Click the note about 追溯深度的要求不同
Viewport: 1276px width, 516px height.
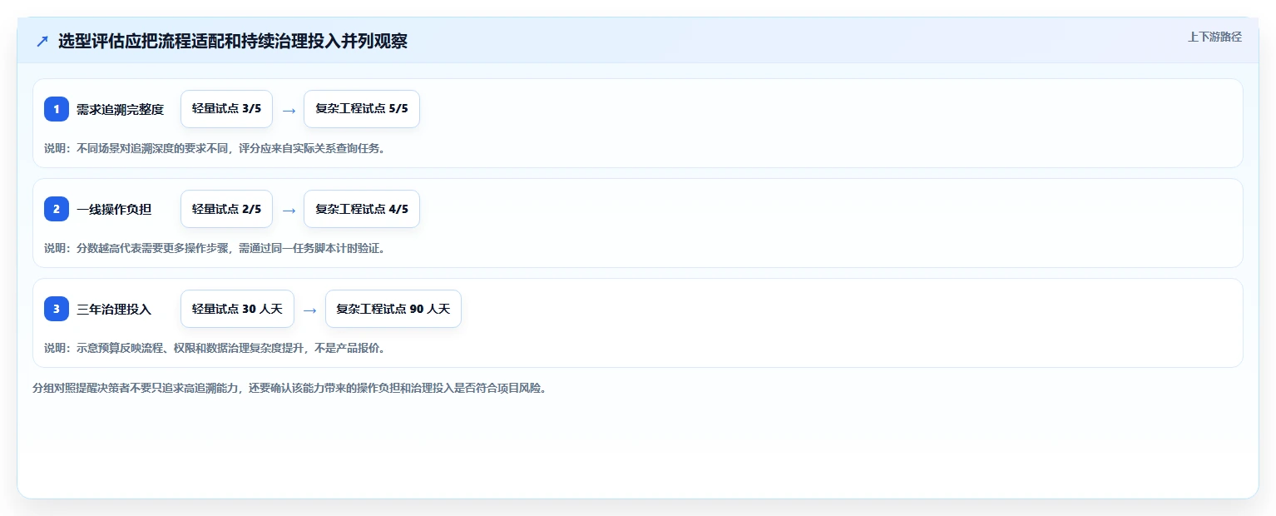pyautogui.click(x=215, y=148)
